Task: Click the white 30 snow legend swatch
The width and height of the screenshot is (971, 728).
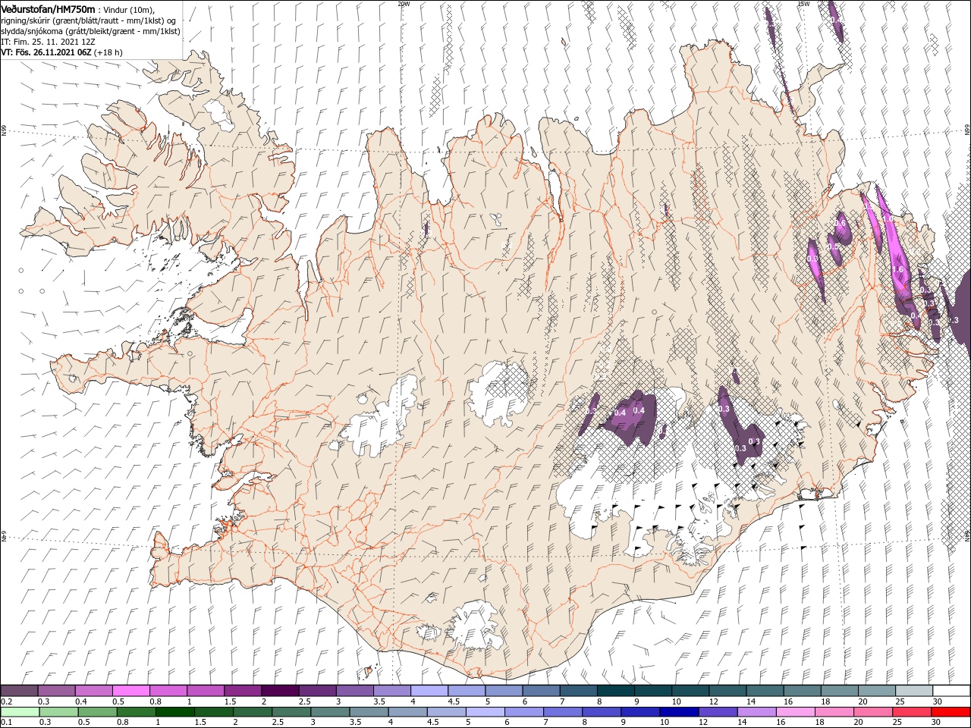Action: coord(951,691)
